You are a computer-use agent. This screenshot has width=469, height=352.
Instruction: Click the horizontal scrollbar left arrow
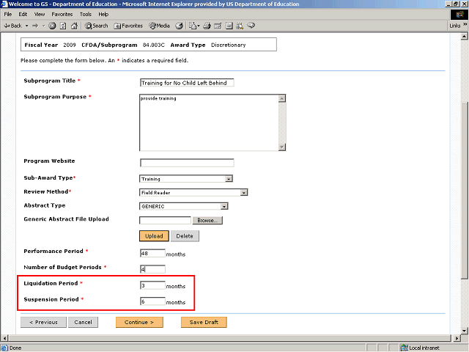(x=4, y=338)
